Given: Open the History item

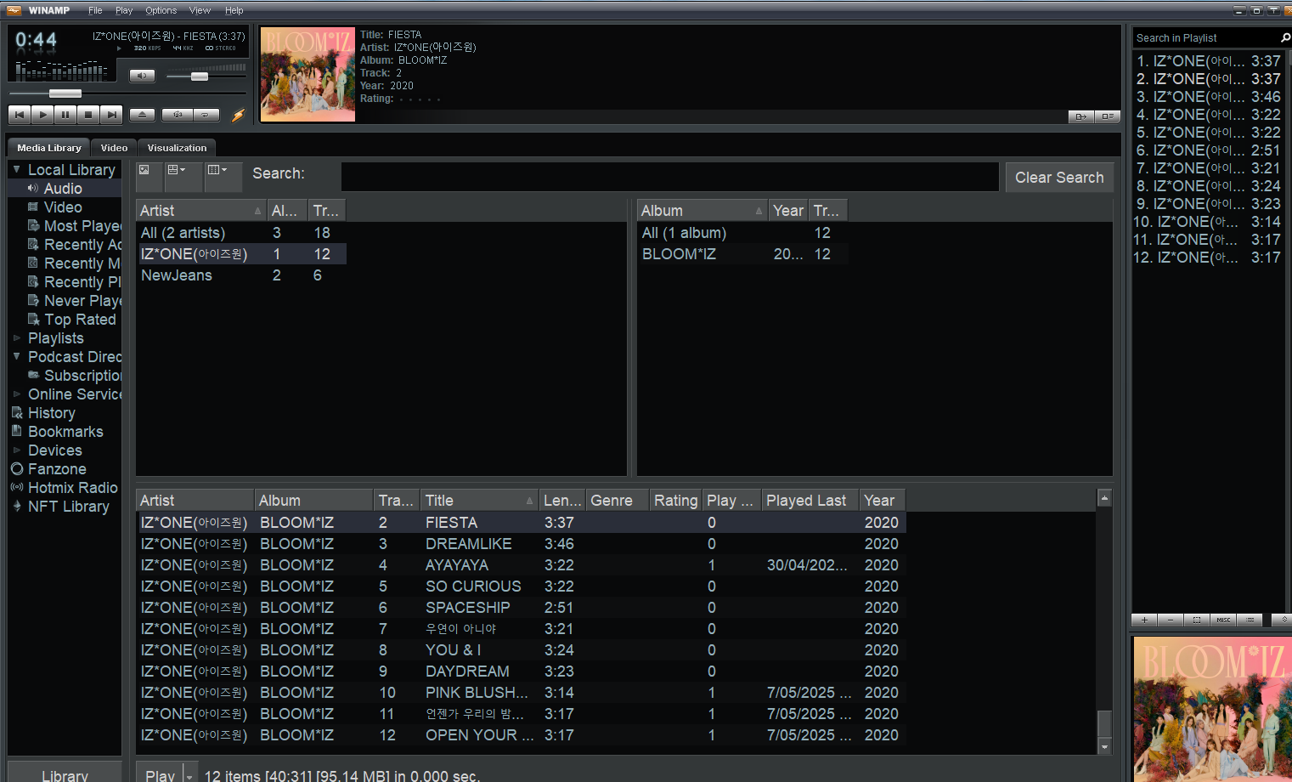Looking at the screenshot, I should (51, 413).
